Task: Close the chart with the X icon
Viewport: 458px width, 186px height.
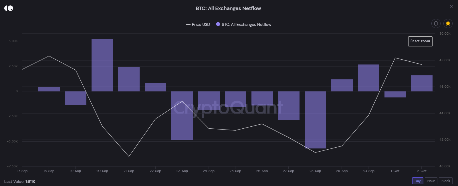Action: [451, 7]
